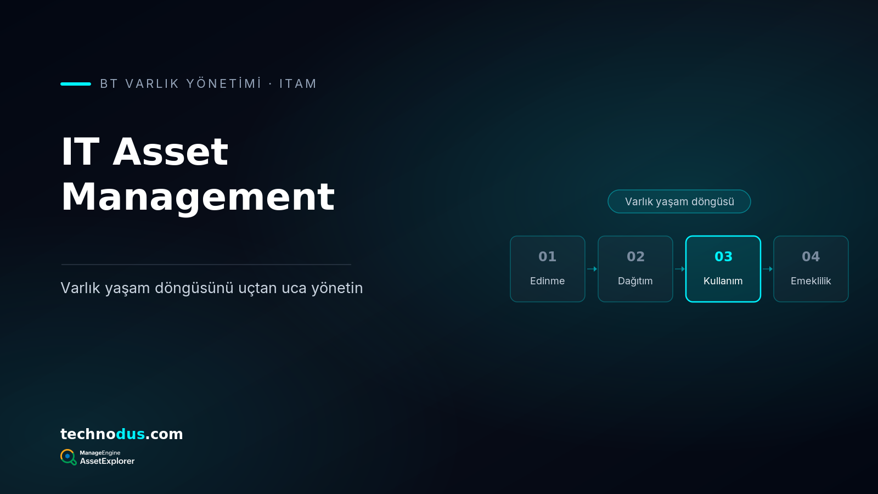Click the subtitle Varlık yaşam döngüsünü uçtan uca yönetin
Screen dimensions: 878x494
click(x=212, y=288)
